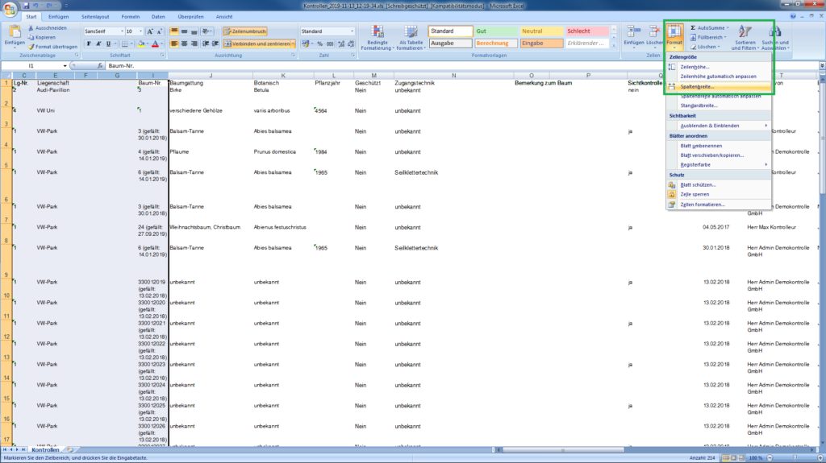Toggle bold formatting
The image size is (826, 463).
(88, 43)
